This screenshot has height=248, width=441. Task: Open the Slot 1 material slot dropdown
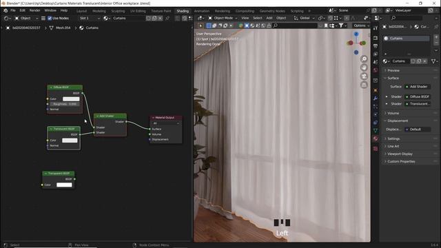pyautogui.click(x=89, y=18)
